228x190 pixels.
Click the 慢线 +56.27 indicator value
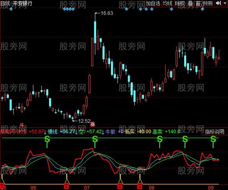point(62,132)
